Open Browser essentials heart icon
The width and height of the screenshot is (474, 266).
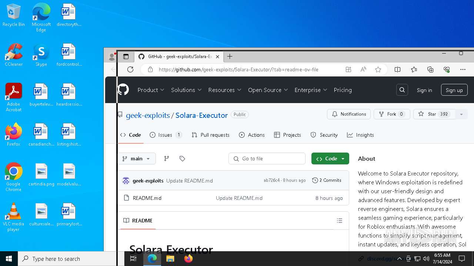tap(447, 69)
